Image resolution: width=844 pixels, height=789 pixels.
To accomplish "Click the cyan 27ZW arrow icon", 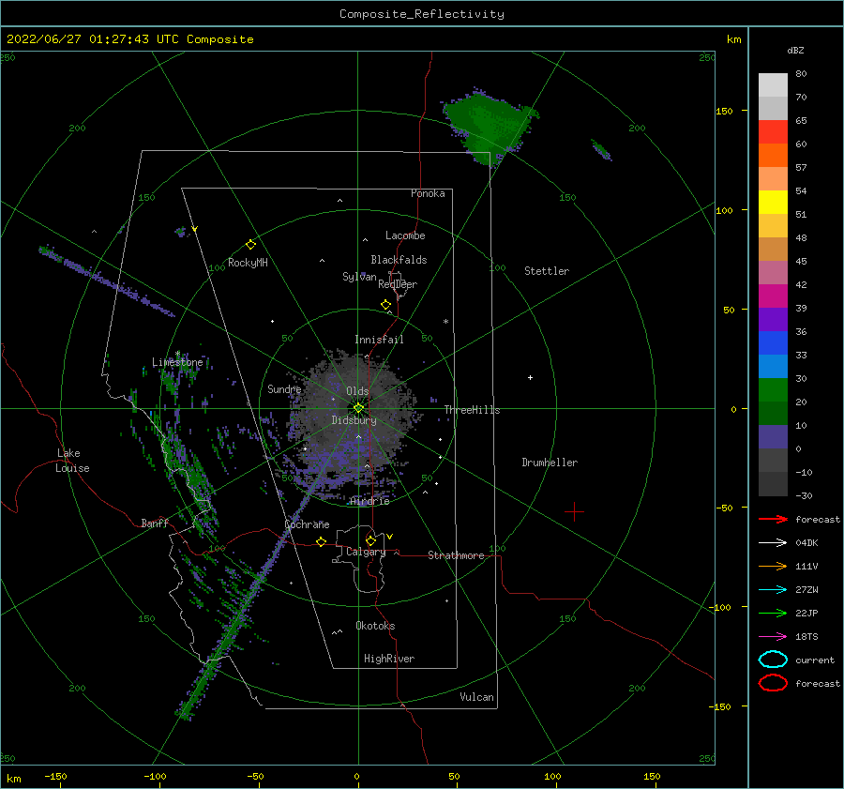I will [x=773, y=590].
